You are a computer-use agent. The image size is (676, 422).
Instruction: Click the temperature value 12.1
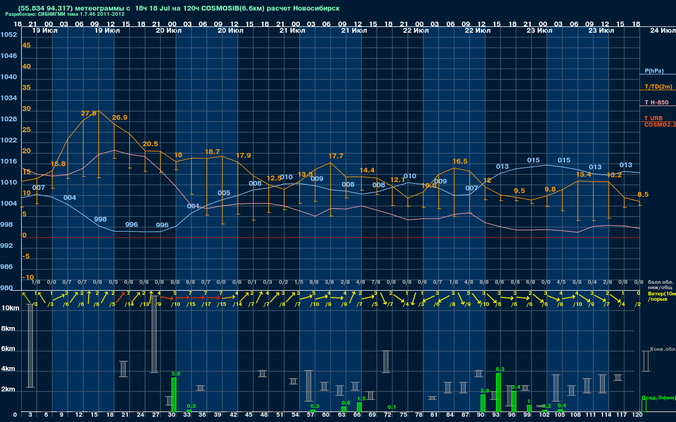(x=398, y=180)
